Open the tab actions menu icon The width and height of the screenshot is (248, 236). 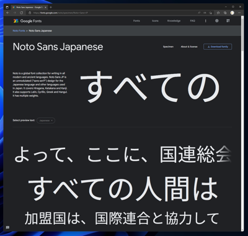(7, 7)
